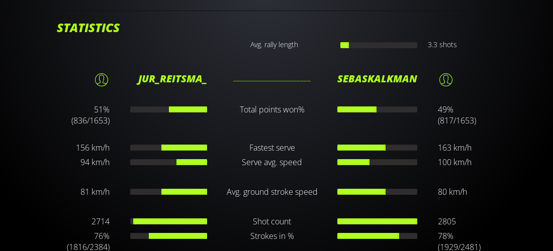553x251 pixels.
Task: Click JUR_REITSMA_ profile avatar icon
Action: coord(102,80)
